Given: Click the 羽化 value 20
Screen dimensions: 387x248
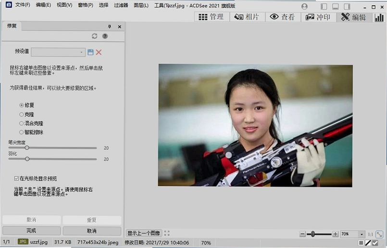Looking at the screenshot, I should pos(106,159).
